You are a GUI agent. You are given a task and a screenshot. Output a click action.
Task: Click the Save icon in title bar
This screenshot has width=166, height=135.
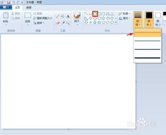[x=9, y=2]
